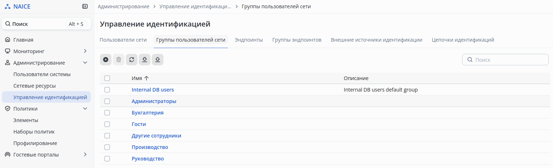Select the Бухгалтерия row checkbox

(107, 113)
